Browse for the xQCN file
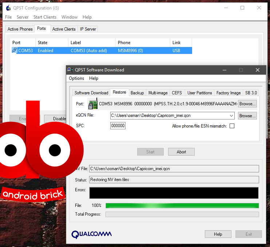 pyautogui.click(x=247, y=116)
